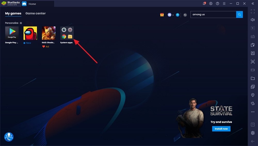
Task: Open the System apps folder
Action: (67, 33)
